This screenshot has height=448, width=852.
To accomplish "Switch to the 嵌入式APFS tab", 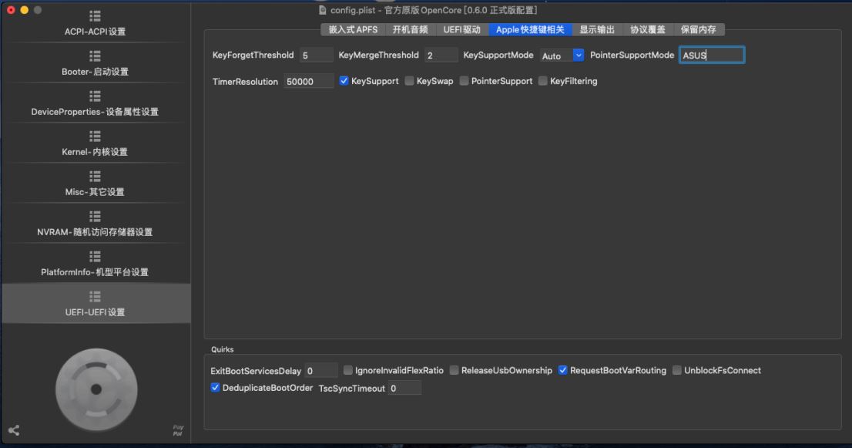I will click(x=353, y=29).
